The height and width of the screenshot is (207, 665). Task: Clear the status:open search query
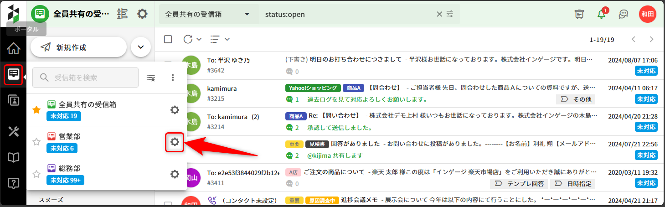point(439,14)
